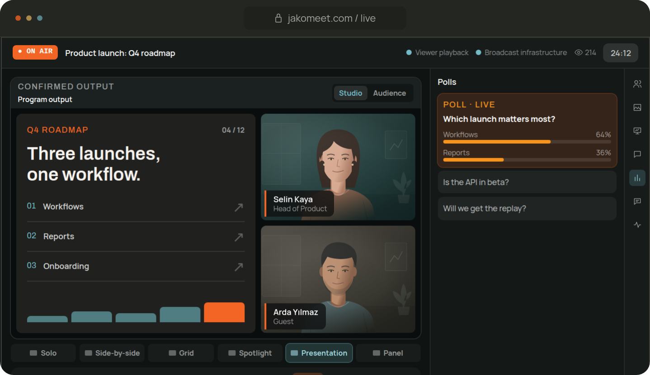
Task: Select Arda Yılmaz's video feed
Action: (338, 279)
